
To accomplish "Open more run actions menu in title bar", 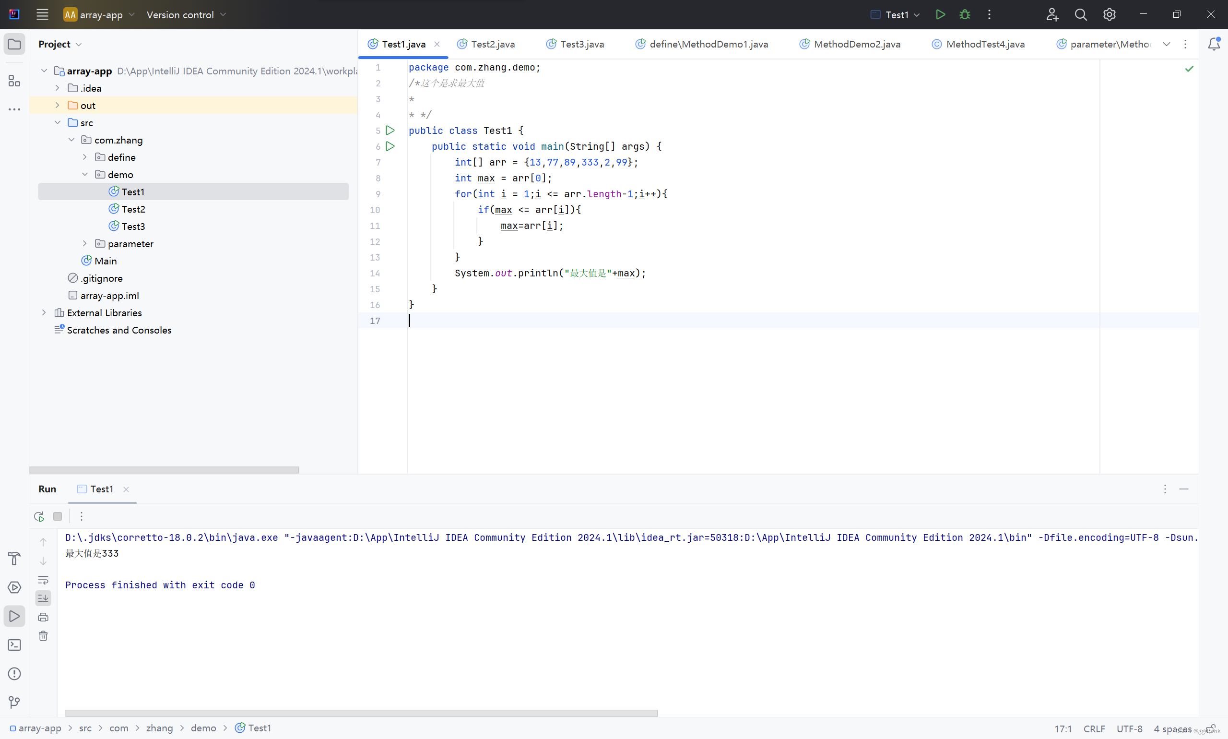I will [x=989, y=14].
